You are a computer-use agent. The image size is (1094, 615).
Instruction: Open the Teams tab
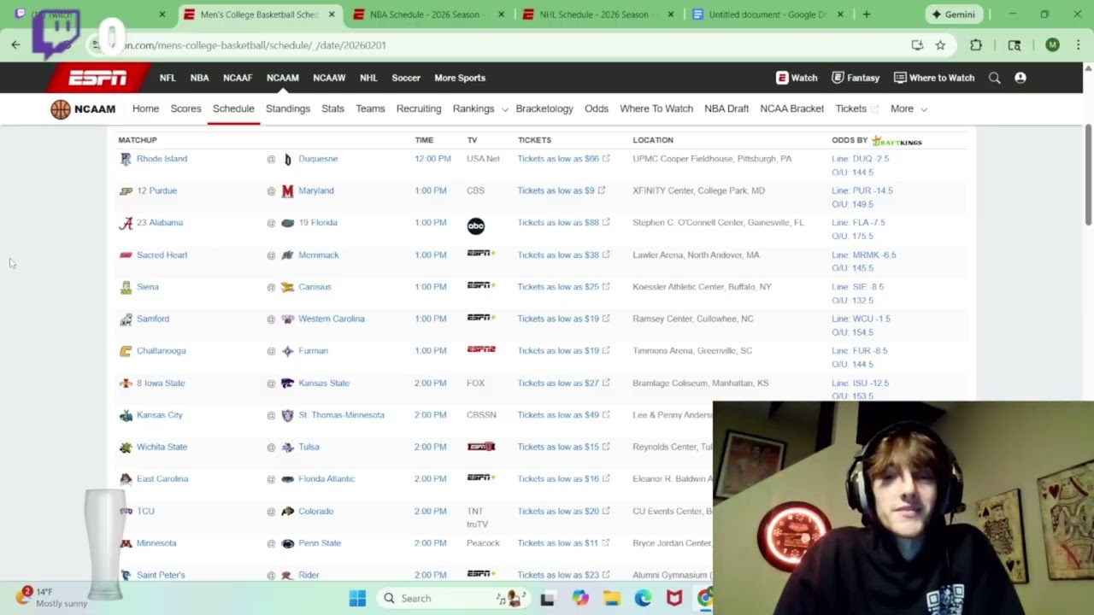[370, 109]
